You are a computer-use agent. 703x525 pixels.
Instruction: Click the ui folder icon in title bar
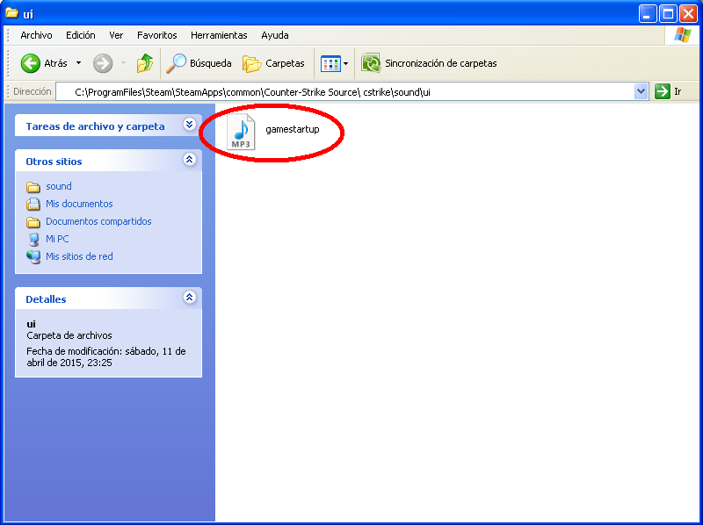11,13
